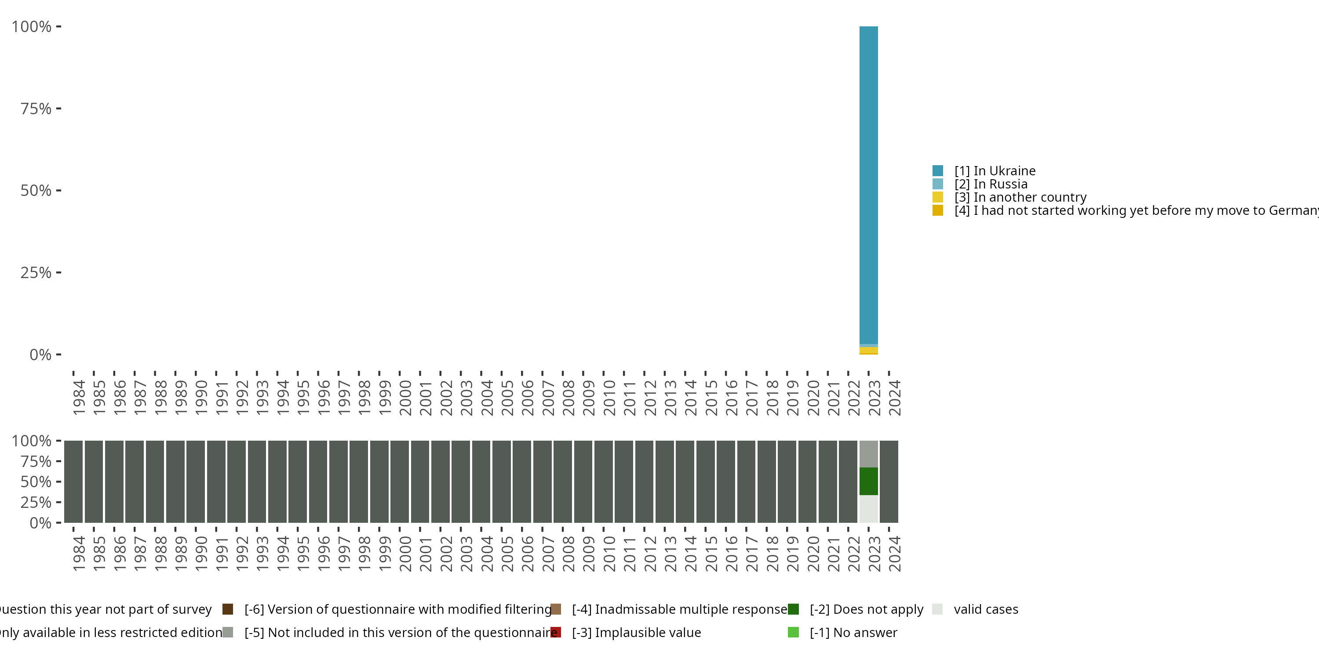
Task: Click the modified filtering brown swatch
Action: pos(228,609)
